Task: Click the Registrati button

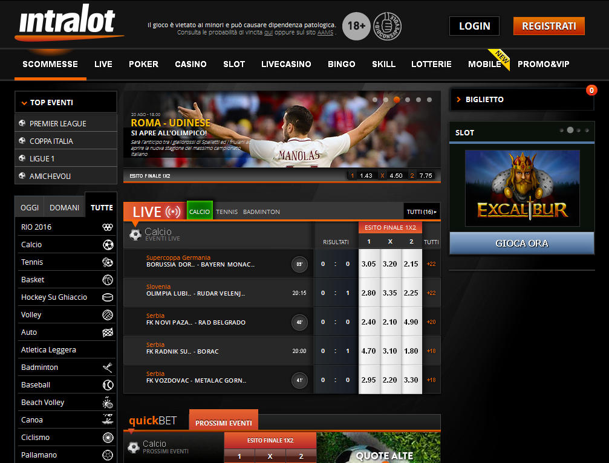Action: tap(549, 26)
